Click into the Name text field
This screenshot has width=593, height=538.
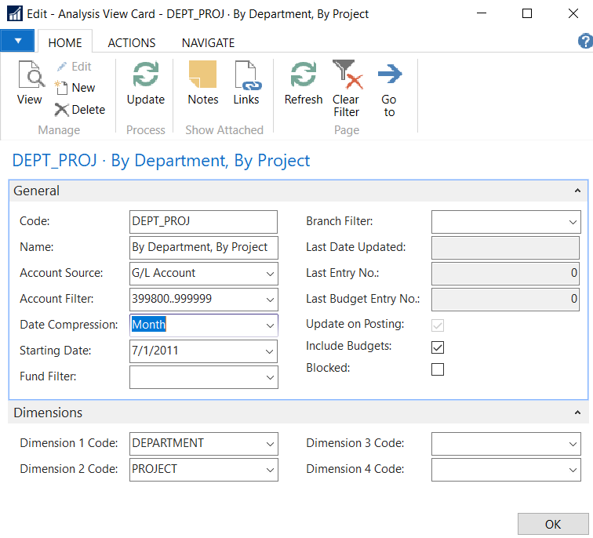pos(203,247)
